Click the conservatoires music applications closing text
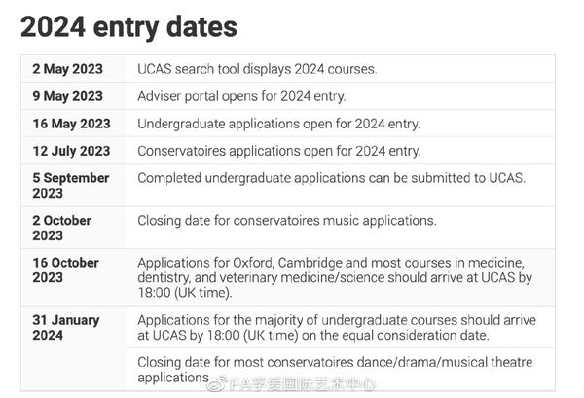 [287, 221]
